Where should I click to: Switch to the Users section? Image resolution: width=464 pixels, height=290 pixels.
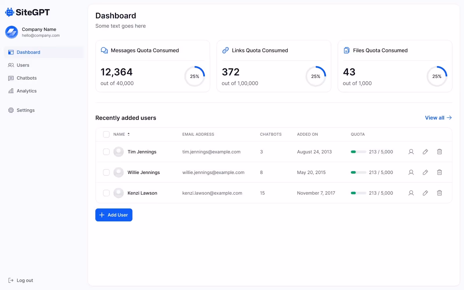coord(22,65)
